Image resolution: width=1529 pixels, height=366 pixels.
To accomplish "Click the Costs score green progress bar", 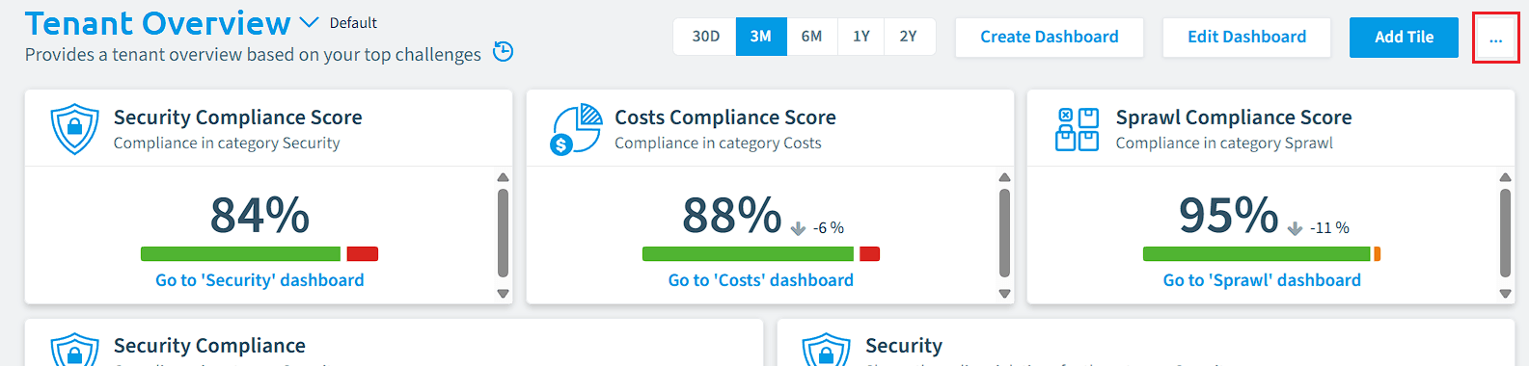I will pyautogui.click(x=749, y=254).
